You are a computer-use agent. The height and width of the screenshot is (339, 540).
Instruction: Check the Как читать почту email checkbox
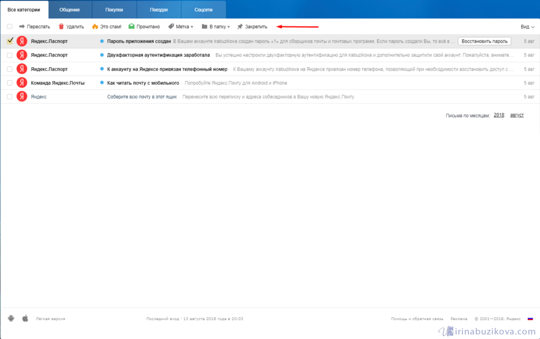click(x=9, y=83)
